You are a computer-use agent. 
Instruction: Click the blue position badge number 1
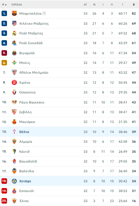coord(4,13)
